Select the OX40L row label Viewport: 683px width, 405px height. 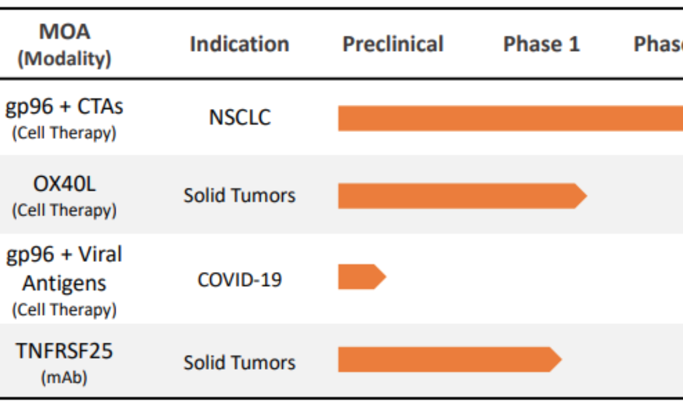(64, 184)
